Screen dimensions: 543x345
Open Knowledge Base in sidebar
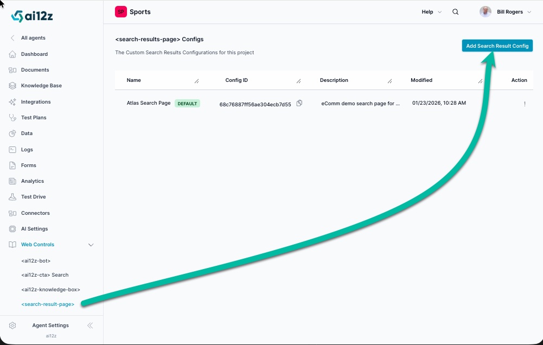tap(41, 86)
